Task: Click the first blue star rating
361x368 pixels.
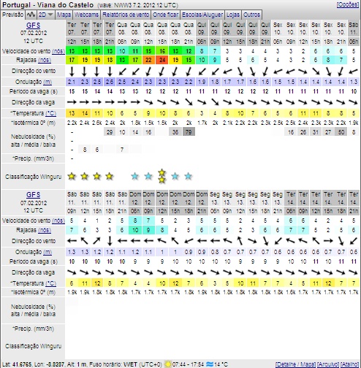Action: click(135, 176)
